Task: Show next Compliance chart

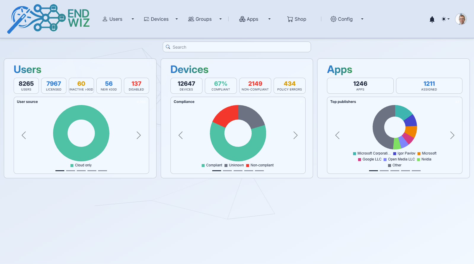Action: coord(295,135)
